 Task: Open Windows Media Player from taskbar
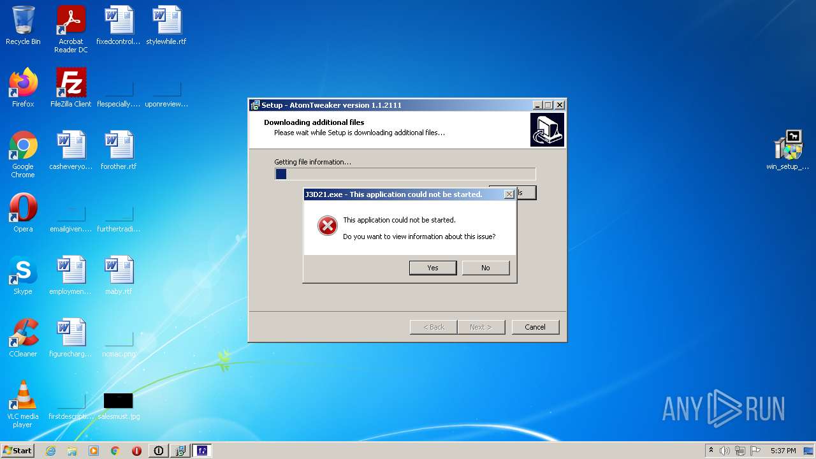point(94,451)
